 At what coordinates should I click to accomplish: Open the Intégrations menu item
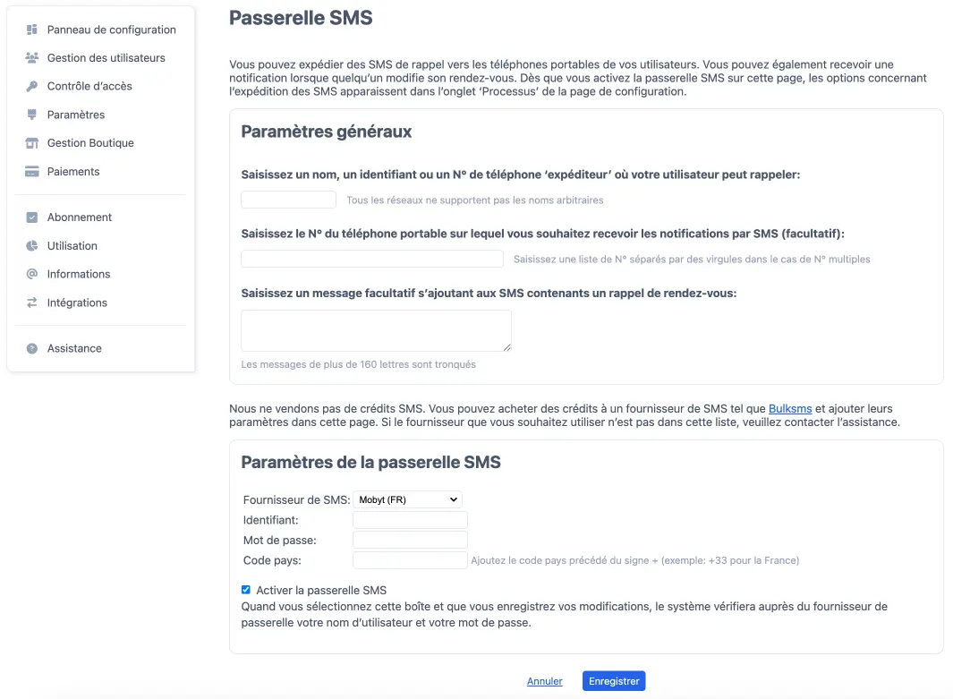77,303
